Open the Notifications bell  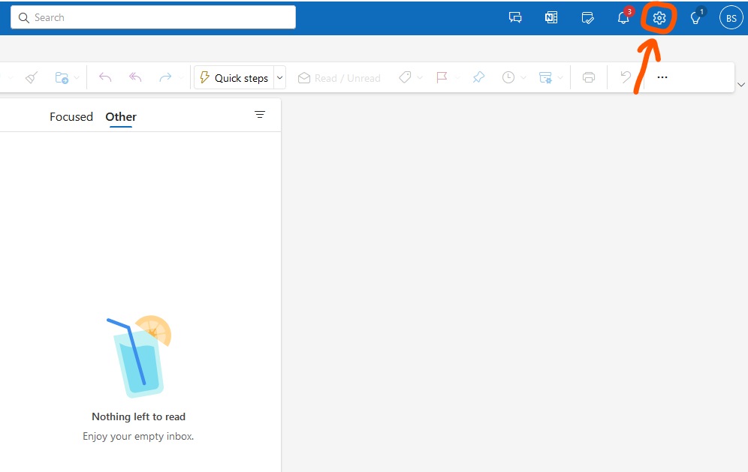(x=623, y=17)
